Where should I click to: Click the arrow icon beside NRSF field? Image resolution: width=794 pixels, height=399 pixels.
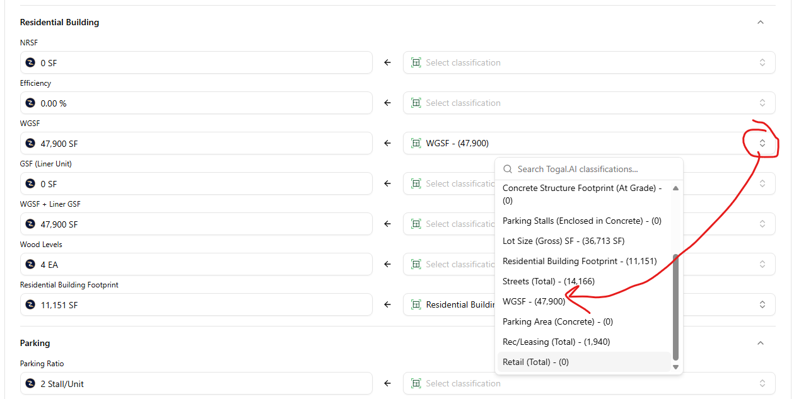tap(387, 63)
